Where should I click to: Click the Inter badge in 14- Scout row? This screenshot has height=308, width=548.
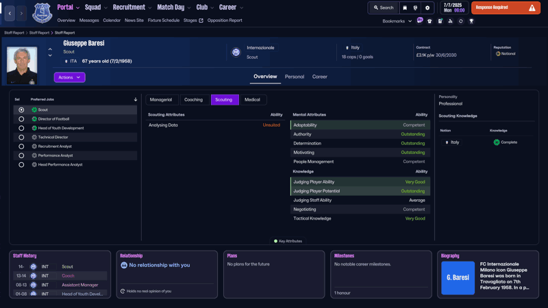click(33, 266)
